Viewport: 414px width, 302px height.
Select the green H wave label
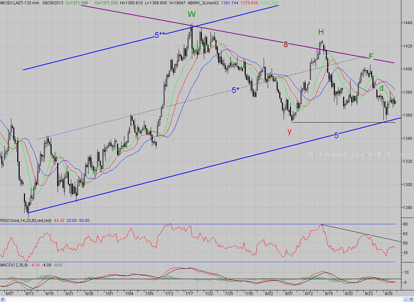tap(321, 32)
